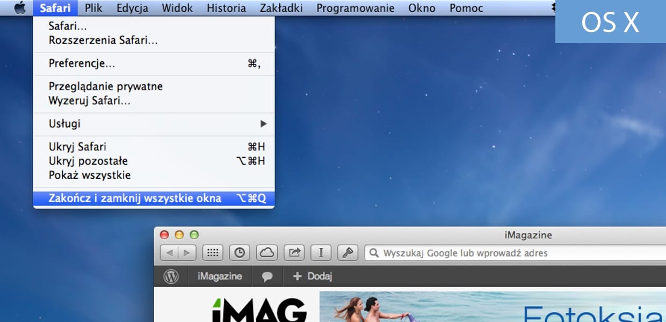Select Ukryj Safari menu entry
This screenshot has width=666, height=322.
pos(154,147)
